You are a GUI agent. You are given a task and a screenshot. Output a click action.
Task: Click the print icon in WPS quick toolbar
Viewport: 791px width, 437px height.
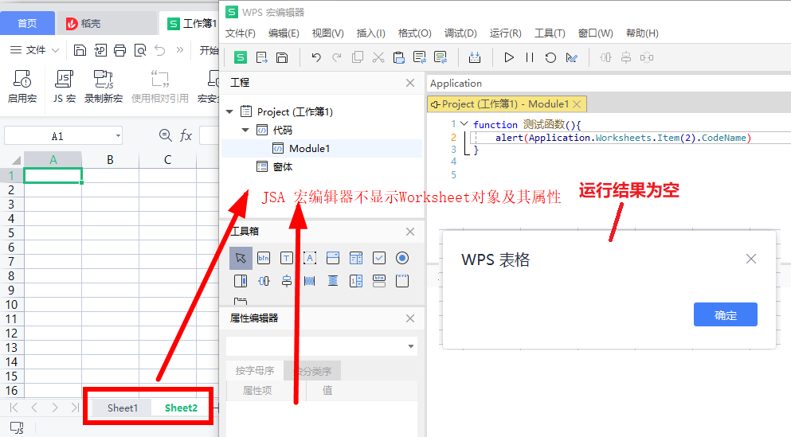[x=119, y=50]
